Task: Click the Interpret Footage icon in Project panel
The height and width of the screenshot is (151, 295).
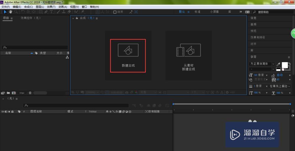Action: tap(3, 93)
